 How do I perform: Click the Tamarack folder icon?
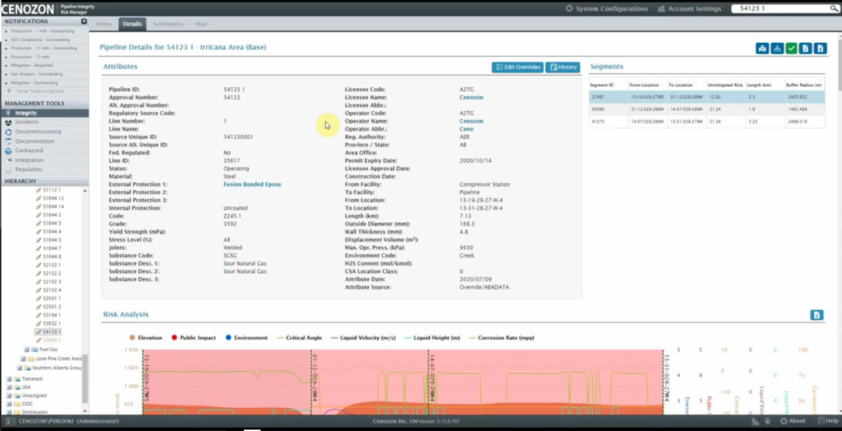pos(16,379)
